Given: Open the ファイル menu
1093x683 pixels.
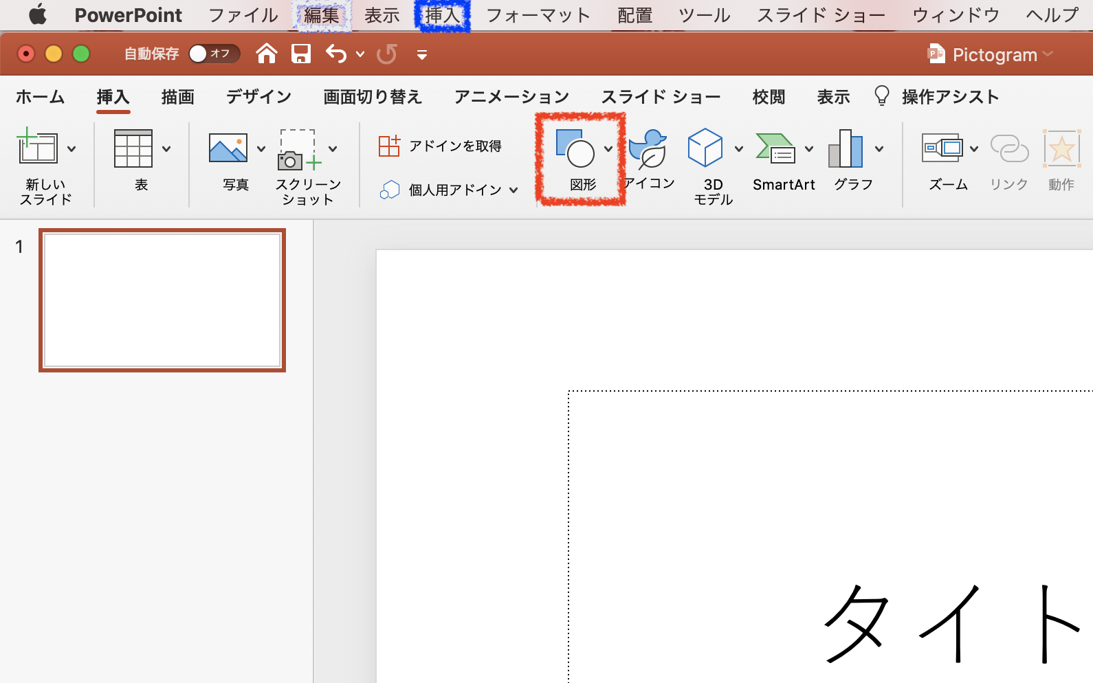Looking at the screenshot, I should coord(243,15).
